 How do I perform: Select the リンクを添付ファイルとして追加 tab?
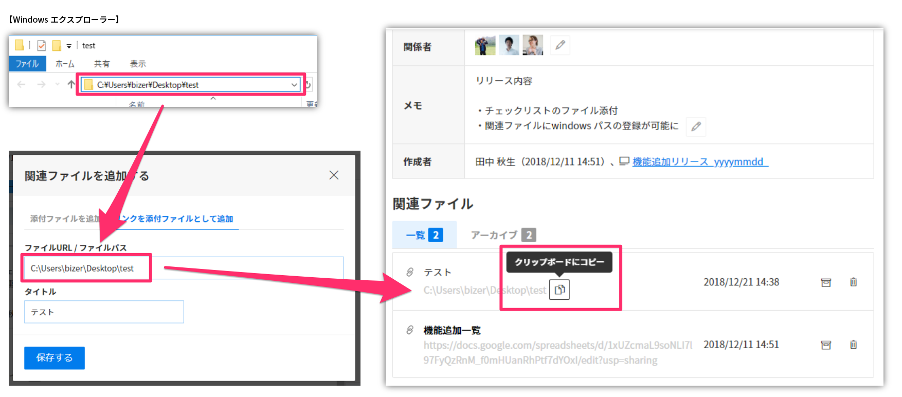(176, 219)
